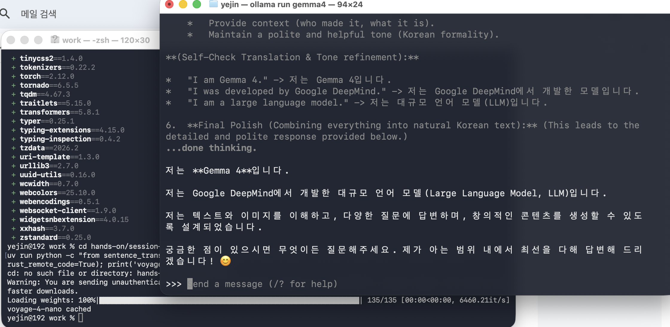Click the 135/135 progress count text

382,300
